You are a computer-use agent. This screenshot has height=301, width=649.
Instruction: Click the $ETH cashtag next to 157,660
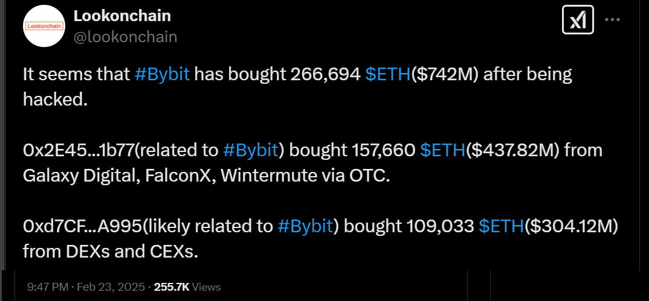443,151
